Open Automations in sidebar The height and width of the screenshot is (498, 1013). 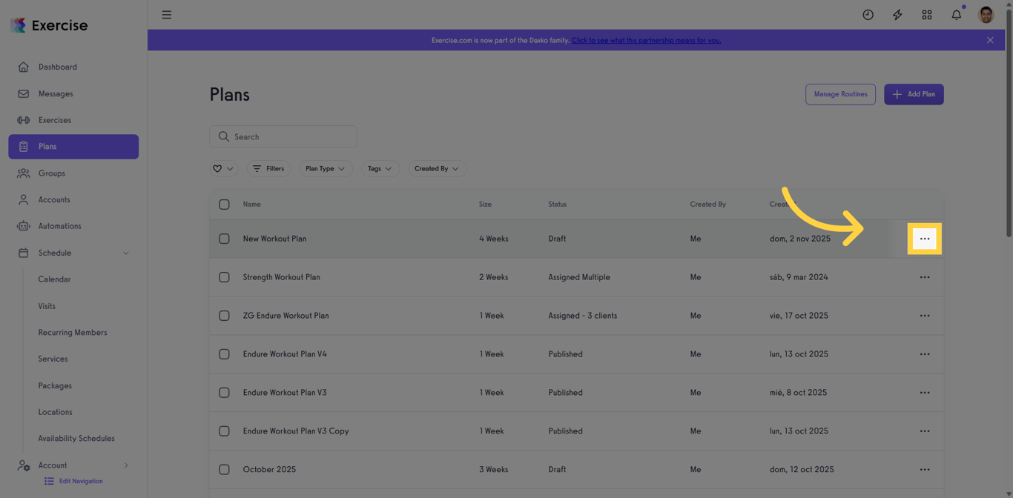[x=73, y=226]
